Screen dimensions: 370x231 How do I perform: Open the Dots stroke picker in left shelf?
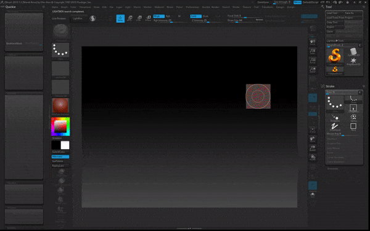(x=60, y=50)
